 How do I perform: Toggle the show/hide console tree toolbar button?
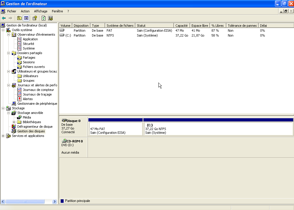coord(26,18)
